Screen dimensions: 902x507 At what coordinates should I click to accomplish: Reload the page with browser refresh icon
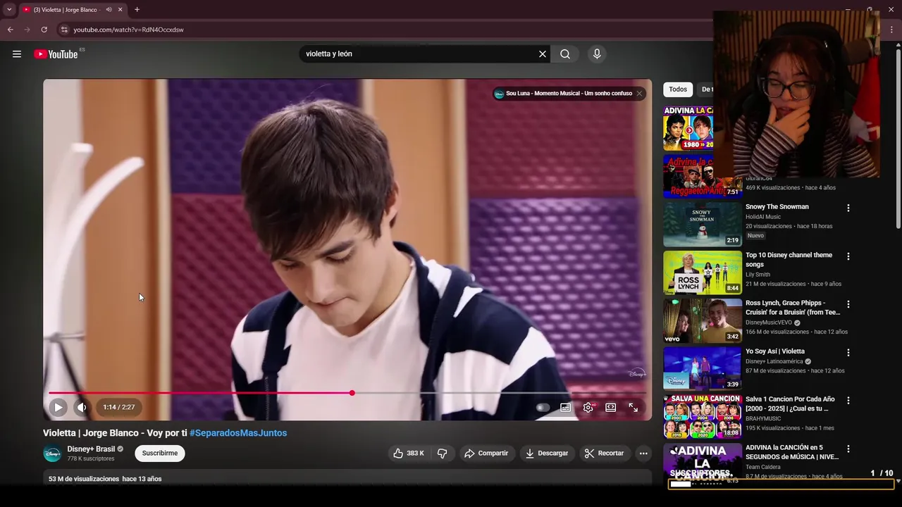click(x=44, y=30)
